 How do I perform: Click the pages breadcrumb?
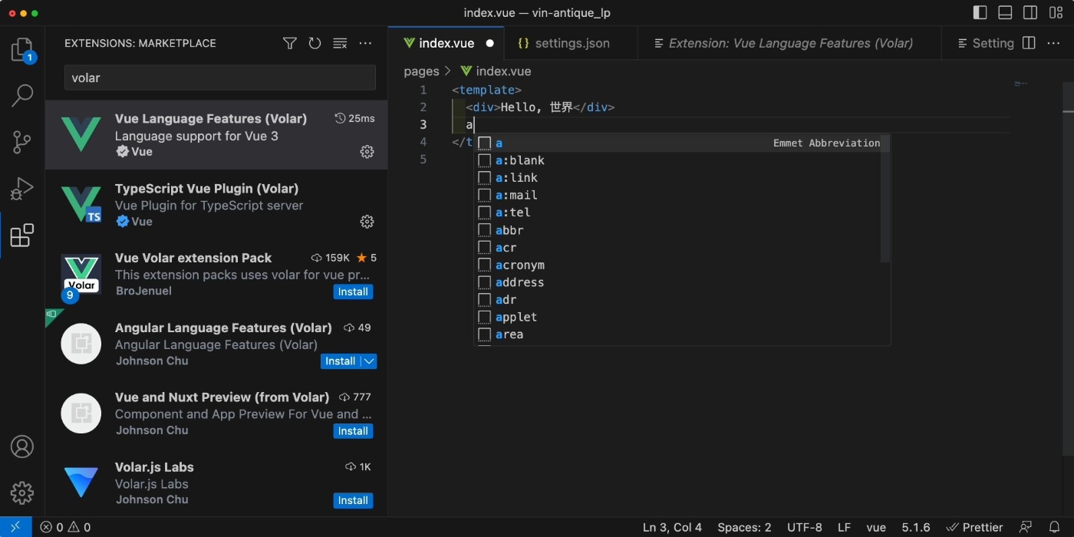tap(421, 71)
